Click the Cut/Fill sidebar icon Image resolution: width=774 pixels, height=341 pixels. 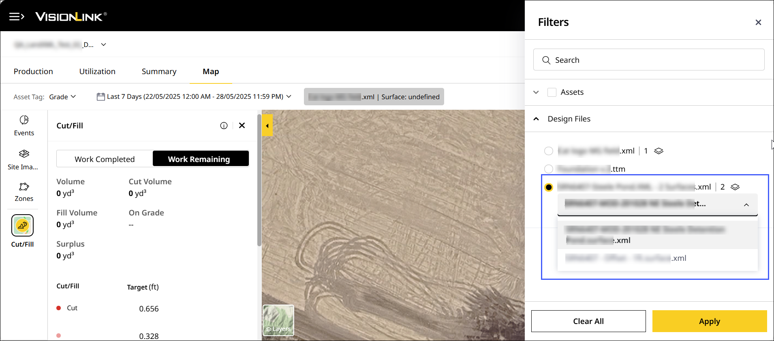23,226
